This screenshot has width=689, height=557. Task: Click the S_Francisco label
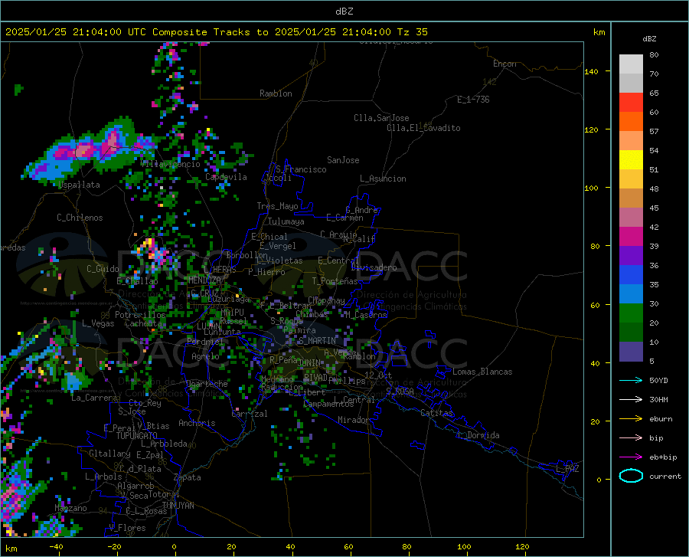pos(301,169)
